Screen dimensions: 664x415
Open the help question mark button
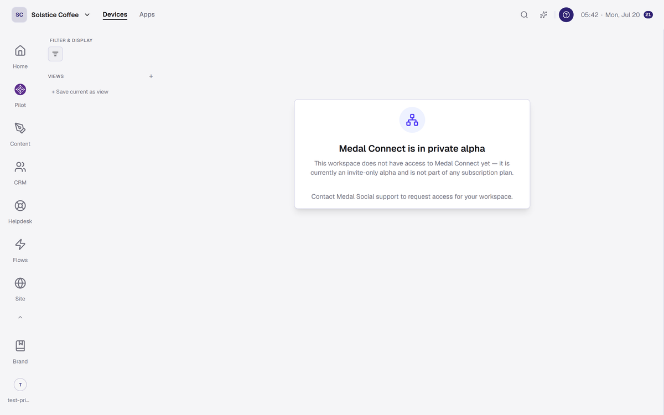[566, 15]
